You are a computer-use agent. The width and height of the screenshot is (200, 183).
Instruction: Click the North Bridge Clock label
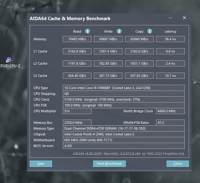coord(138,111)
